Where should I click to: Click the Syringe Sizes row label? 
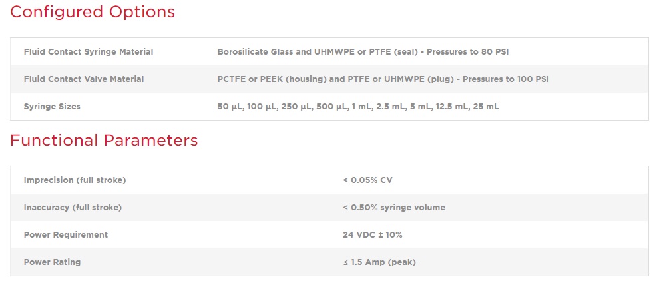click(x=52, y=106)
